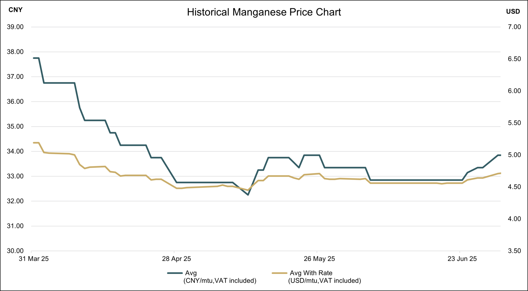Viewport: 528px width, 291px height.
Task: Click the 23 Jun 25 date label
Action: pos(462,259)
